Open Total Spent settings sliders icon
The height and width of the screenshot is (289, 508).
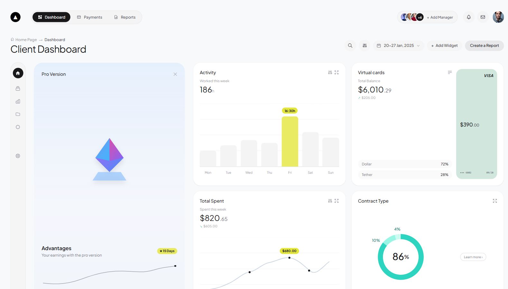coord(330,201)
